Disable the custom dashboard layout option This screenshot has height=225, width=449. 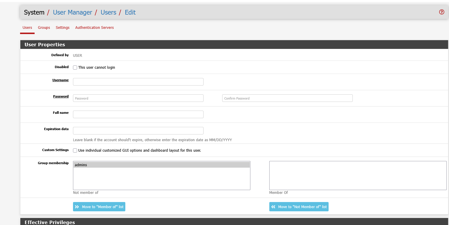75,150
